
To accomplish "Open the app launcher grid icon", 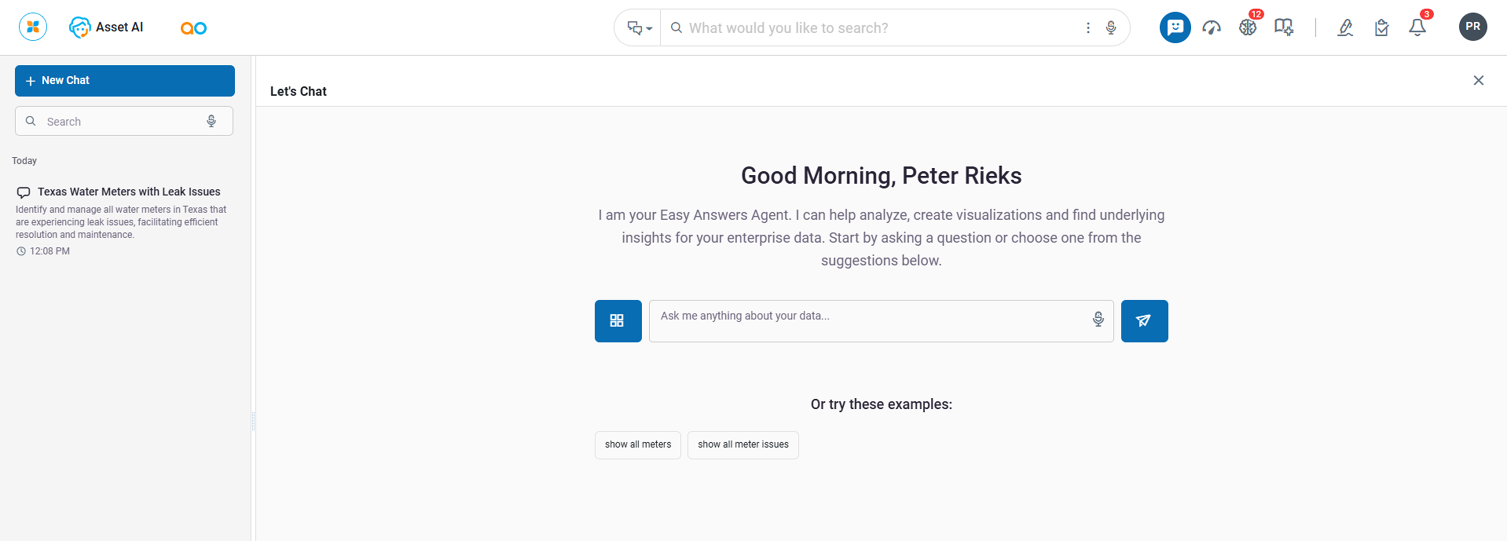I will [x=33, y=27].
